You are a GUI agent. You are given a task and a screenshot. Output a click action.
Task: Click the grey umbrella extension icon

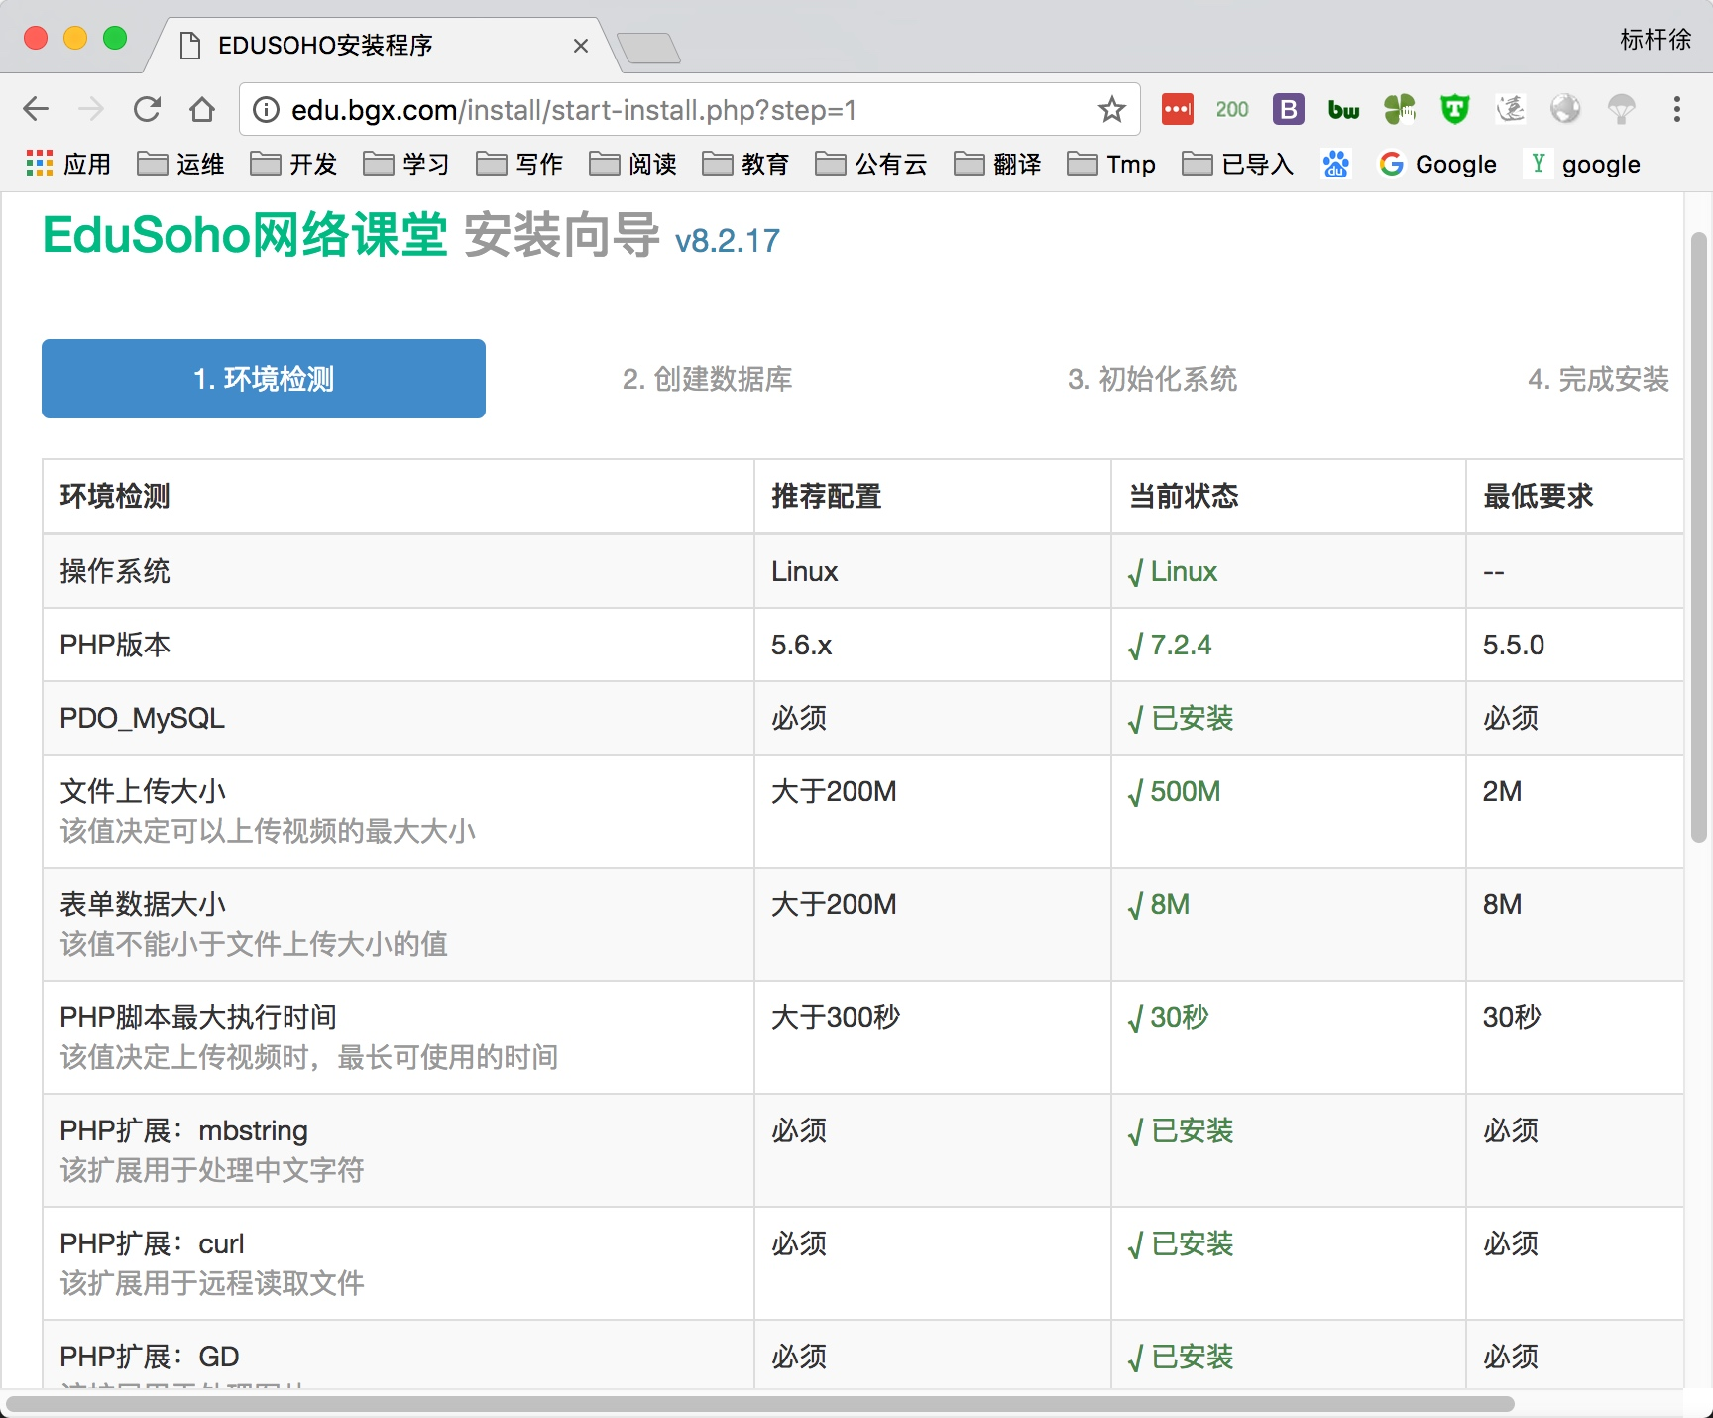[1621, 109]
